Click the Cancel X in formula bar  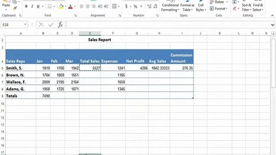(41, 25)
